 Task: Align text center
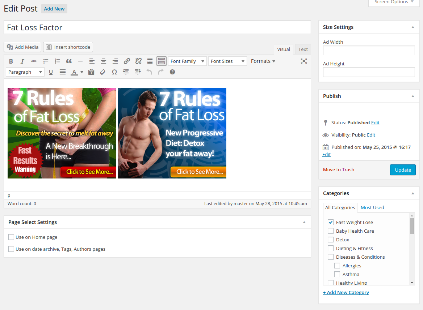click(104, 61)
